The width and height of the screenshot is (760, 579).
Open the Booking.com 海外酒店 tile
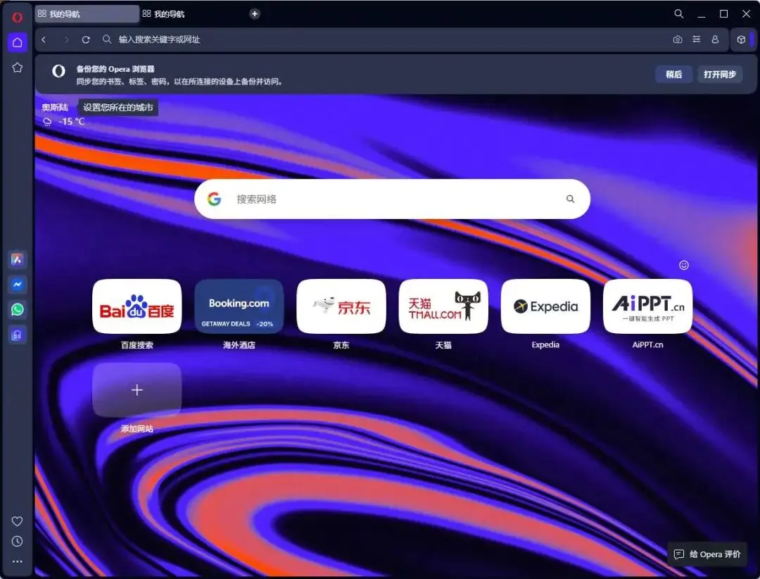pyautogui.click(x=239, y=306)
